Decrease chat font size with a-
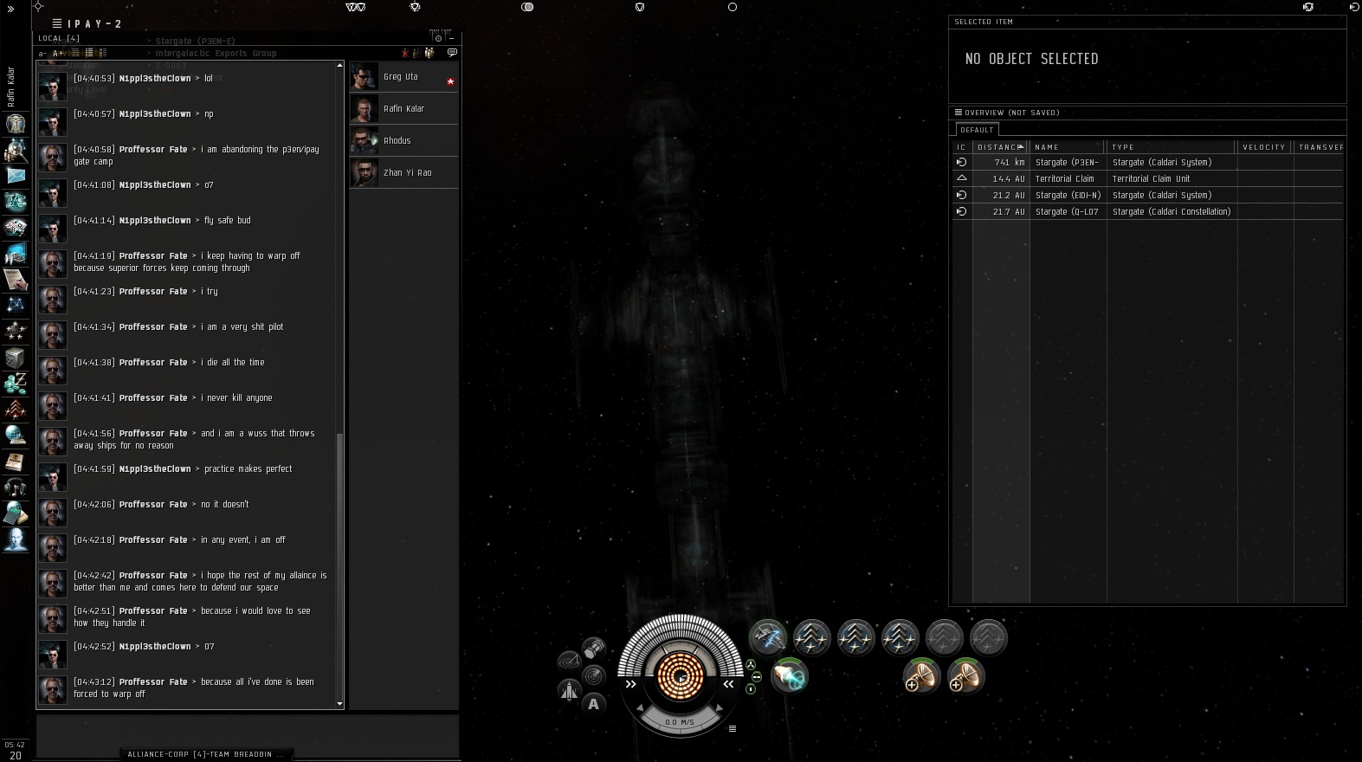 click(42, 54)
